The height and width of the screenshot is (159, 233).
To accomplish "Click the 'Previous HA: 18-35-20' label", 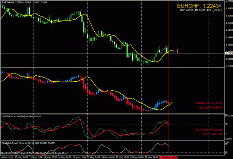I will pos(208,103).
